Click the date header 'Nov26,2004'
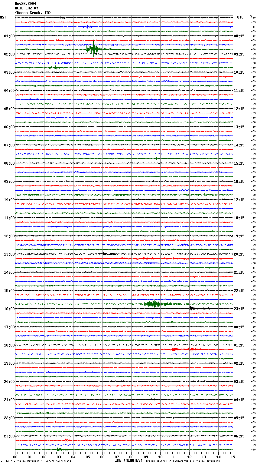257x465 pixels. 26,4
